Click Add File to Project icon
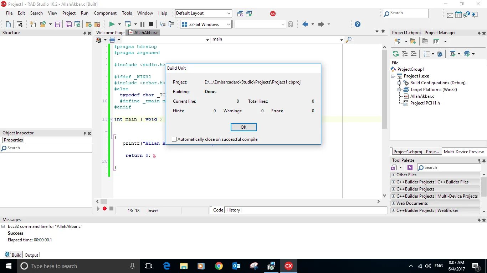Image resolution: width=487 pixels, height=273 pixels. pyautogui.click(x=89, y=24)
